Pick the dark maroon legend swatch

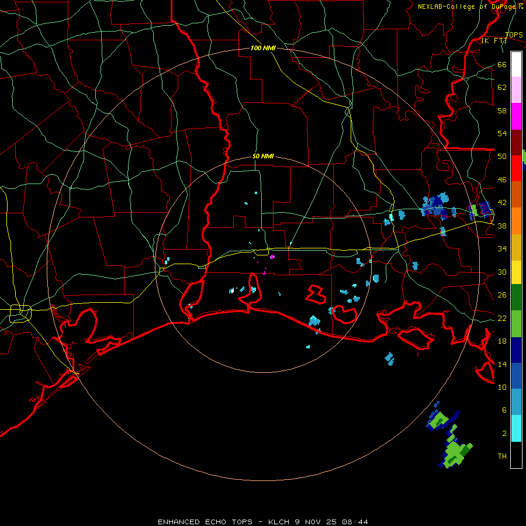516,143
